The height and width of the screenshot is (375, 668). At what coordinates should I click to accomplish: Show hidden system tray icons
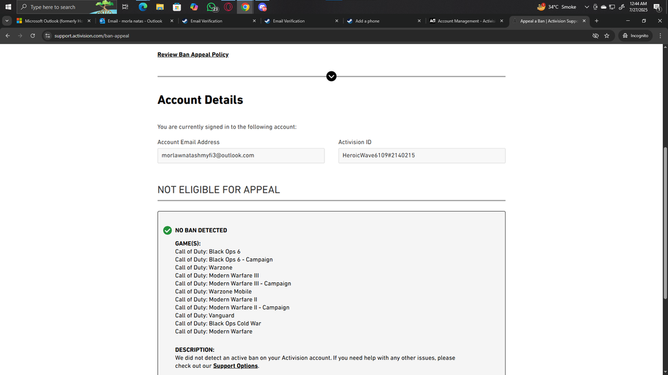[x=587, y=6]
